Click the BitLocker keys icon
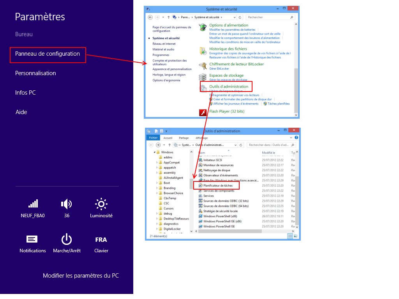399x299 pixels. (x=203, y=66)
